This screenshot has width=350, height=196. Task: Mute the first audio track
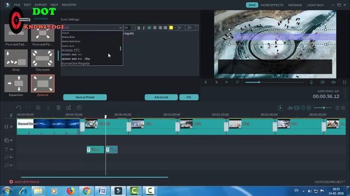(x=11, y=157)
